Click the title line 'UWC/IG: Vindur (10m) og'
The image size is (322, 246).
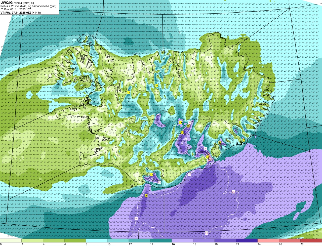pos(17,3)
